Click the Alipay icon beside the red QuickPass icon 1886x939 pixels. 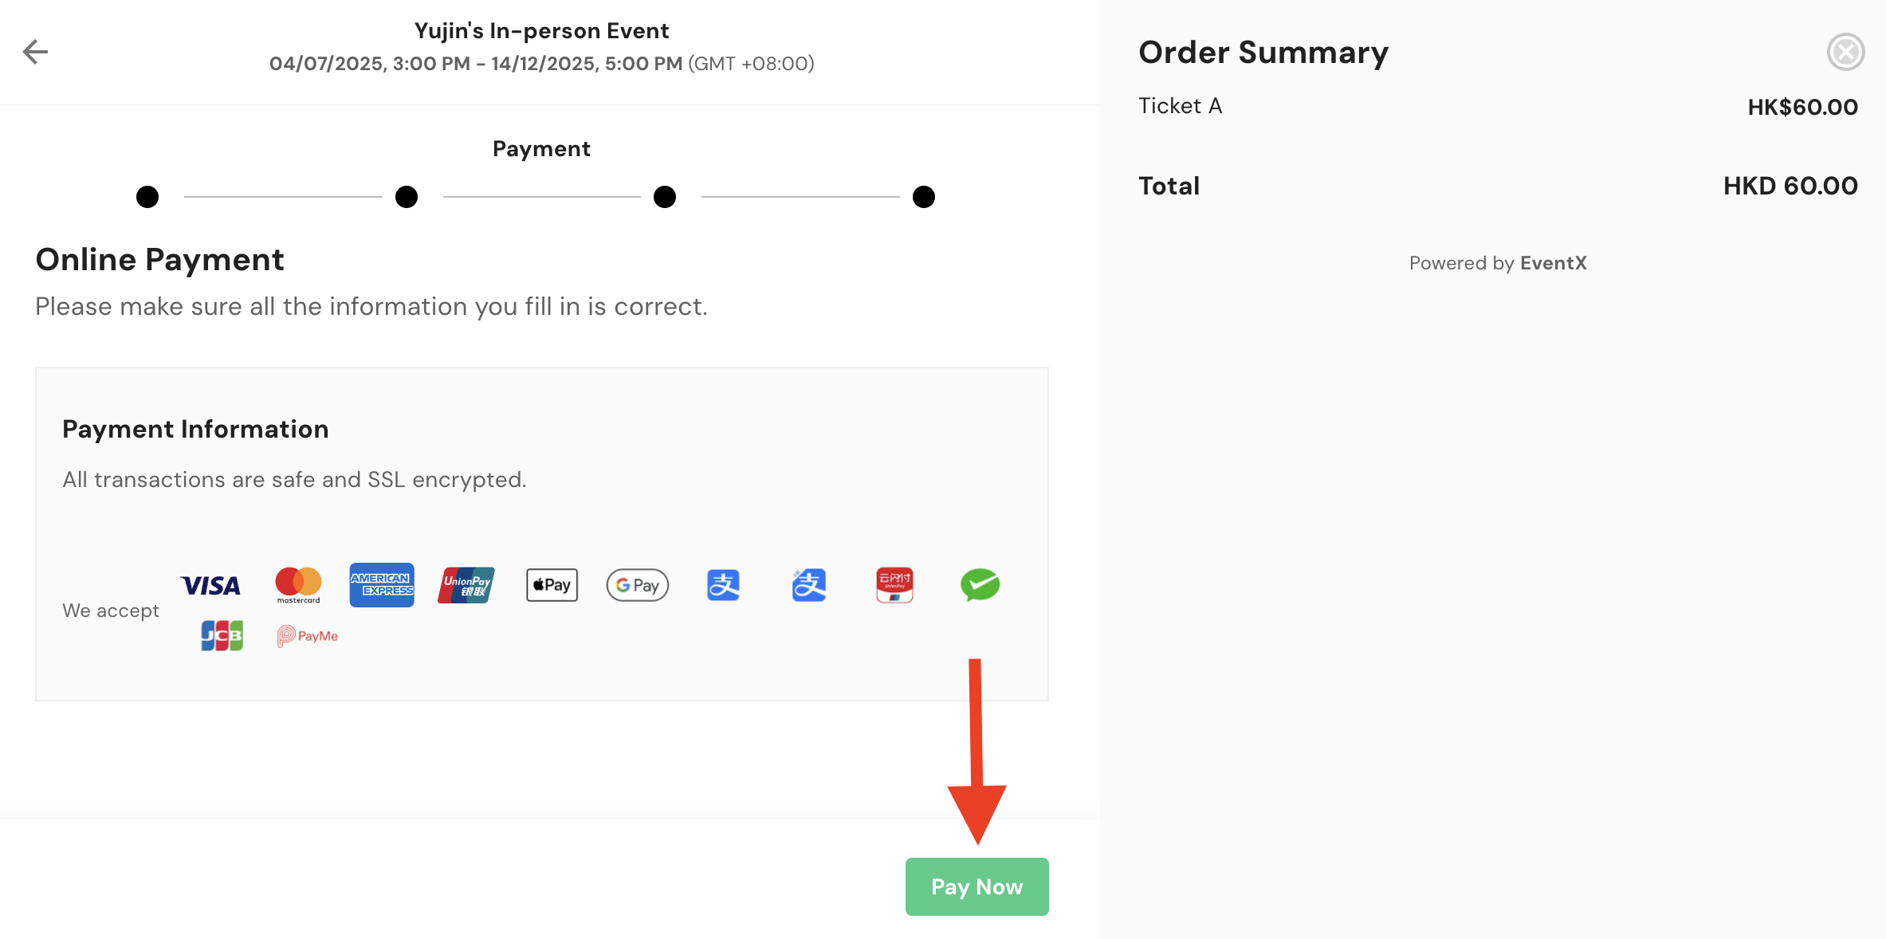[808, 585]
